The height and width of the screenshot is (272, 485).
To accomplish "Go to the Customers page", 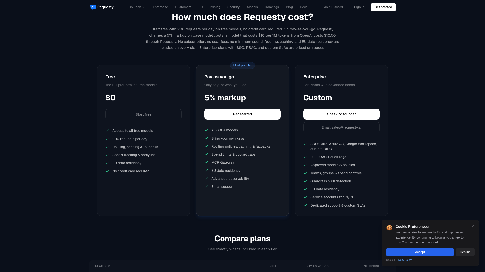I will (x=183, y=7).
